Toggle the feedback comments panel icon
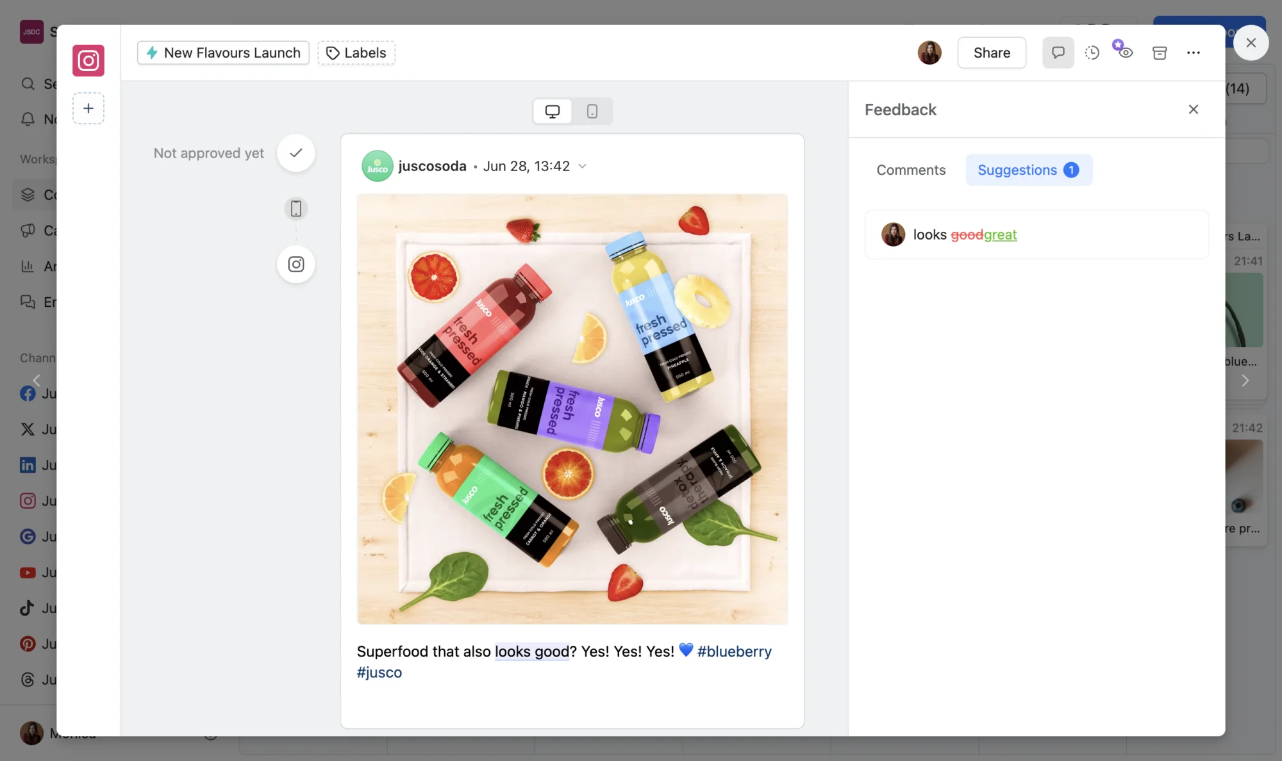The image size is (1282, 761). pyautogui.click(x=1058, y=53)
